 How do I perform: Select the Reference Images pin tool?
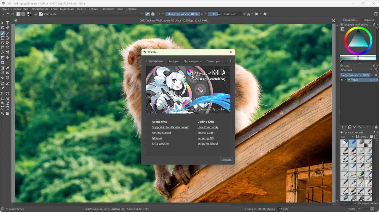click(x=3, y=88)
